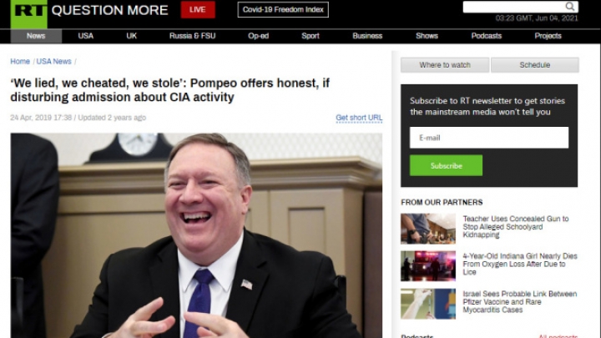
Task: Open the Teacher Uses Concealed Gun thumbnail
Action: 428,229
